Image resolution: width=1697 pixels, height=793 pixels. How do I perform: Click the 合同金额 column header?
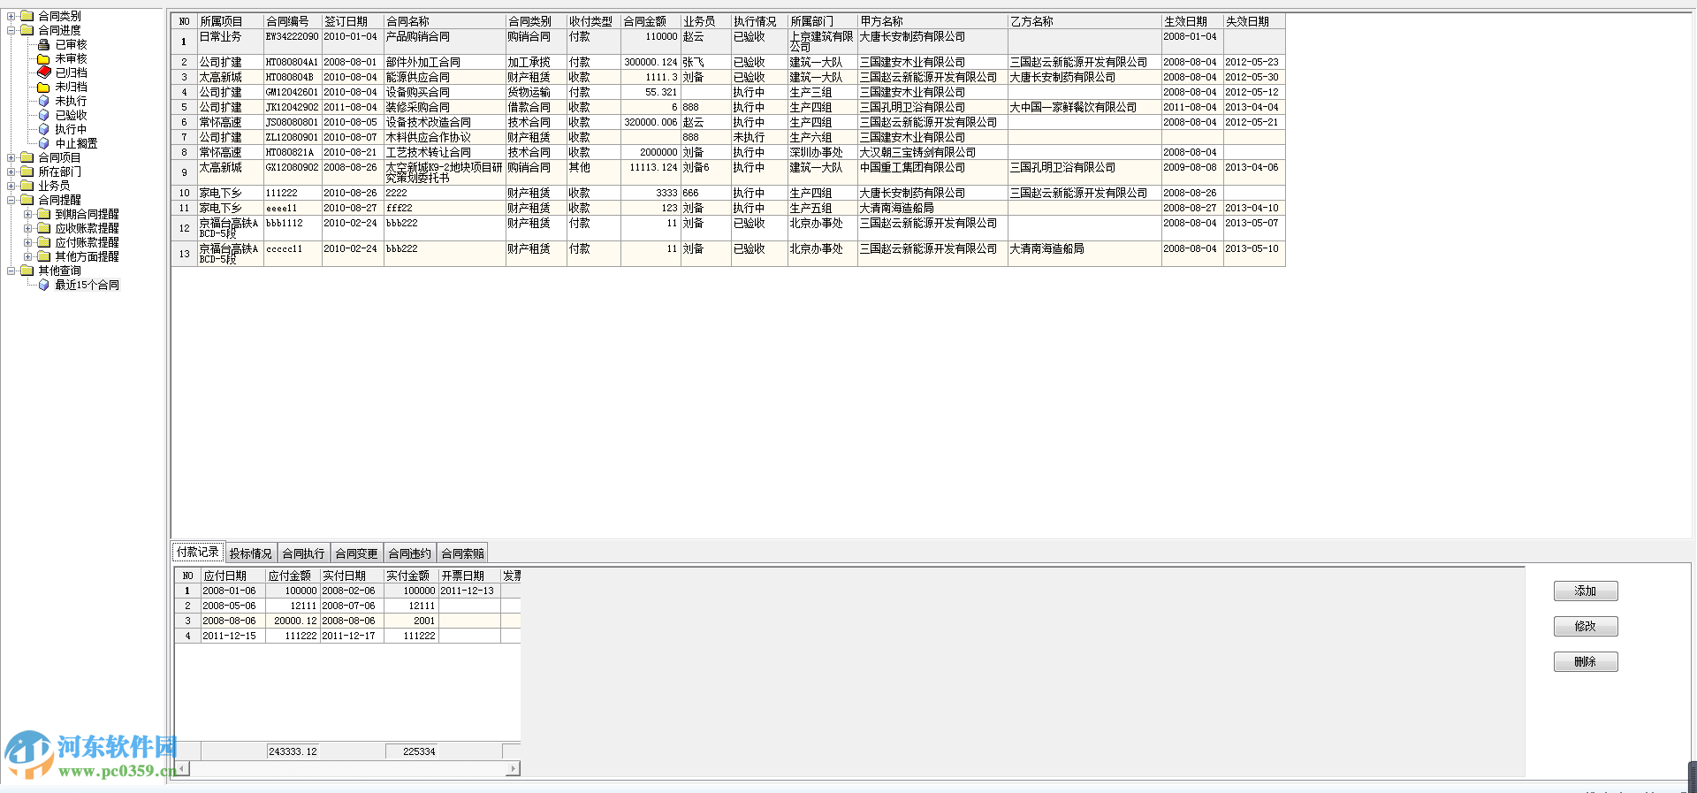click(x=650, y=21)
